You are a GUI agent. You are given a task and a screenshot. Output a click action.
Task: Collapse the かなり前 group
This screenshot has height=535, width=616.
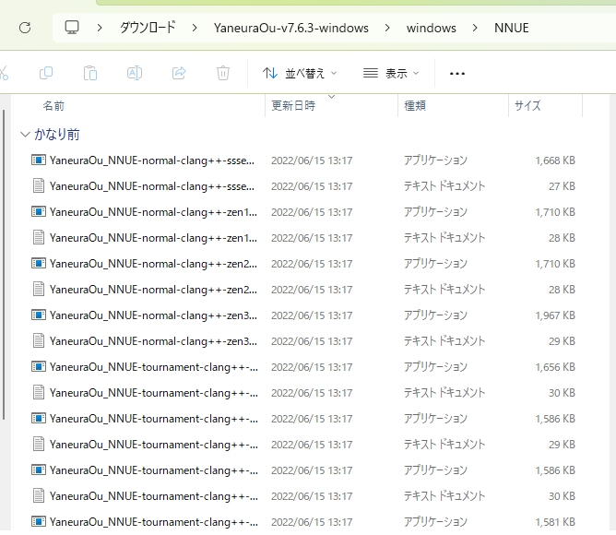(x=25, y=135)
